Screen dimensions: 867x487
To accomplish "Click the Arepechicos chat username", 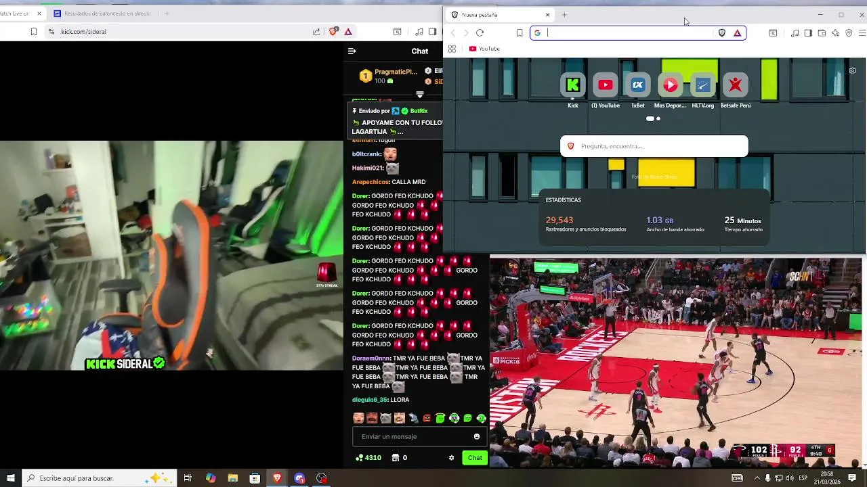I will point(370,182).
